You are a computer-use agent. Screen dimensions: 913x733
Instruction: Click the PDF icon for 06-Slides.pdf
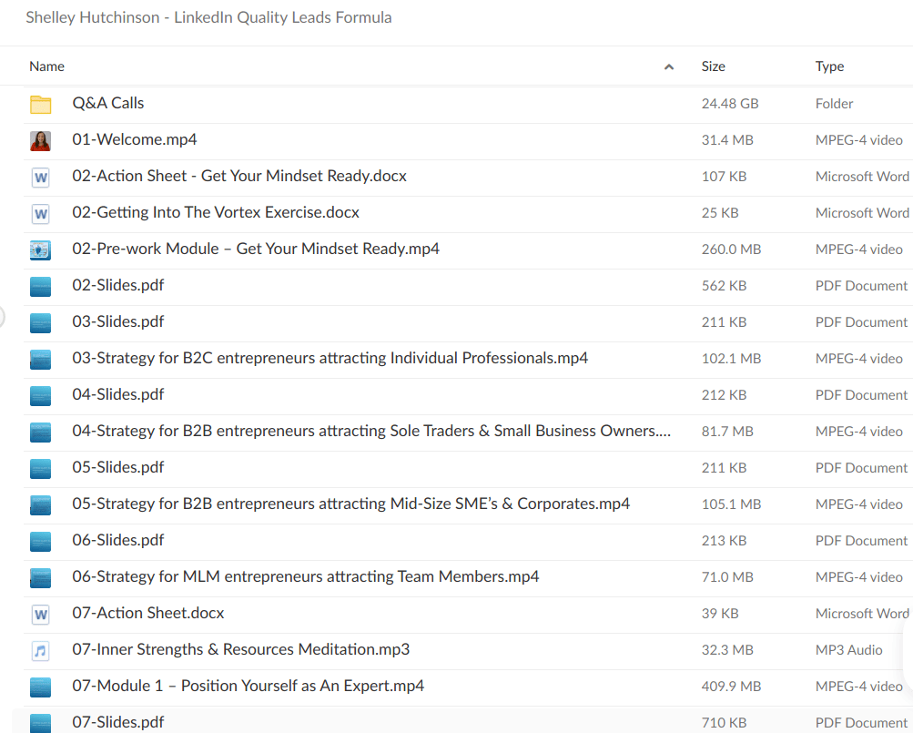(x=40, y=541)
